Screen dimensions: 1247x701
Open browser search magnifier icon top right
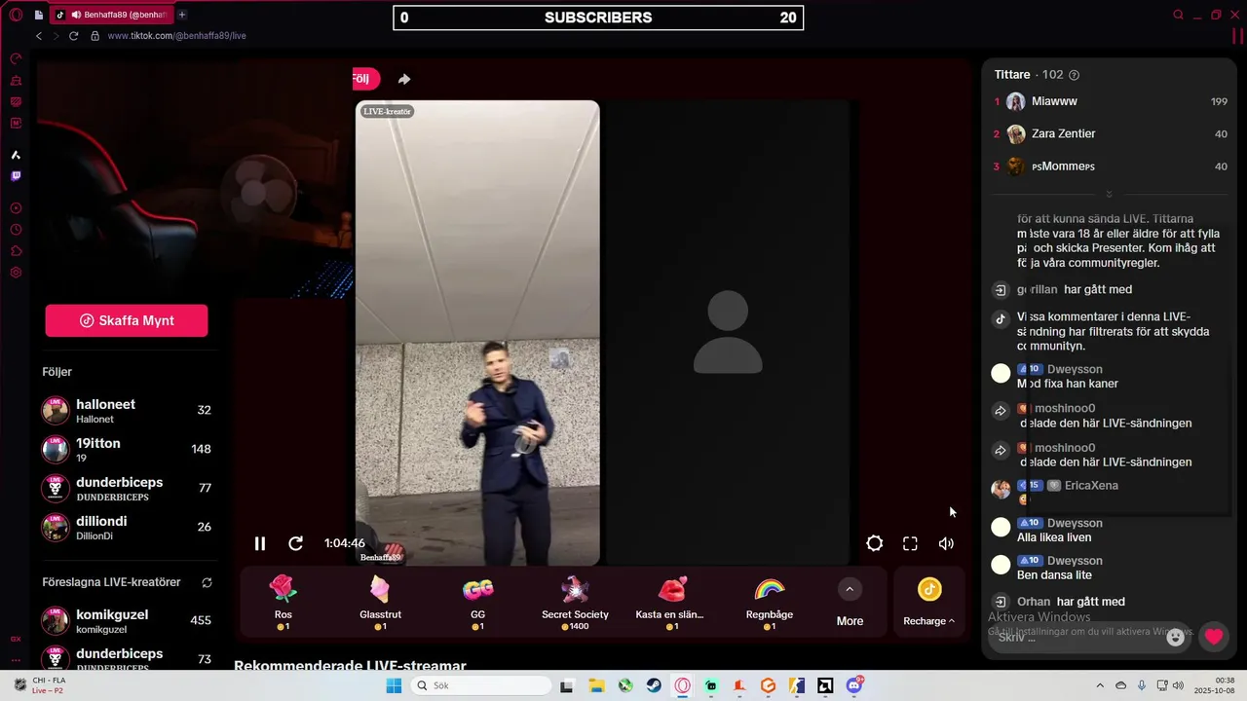(x=1178, y=15)
